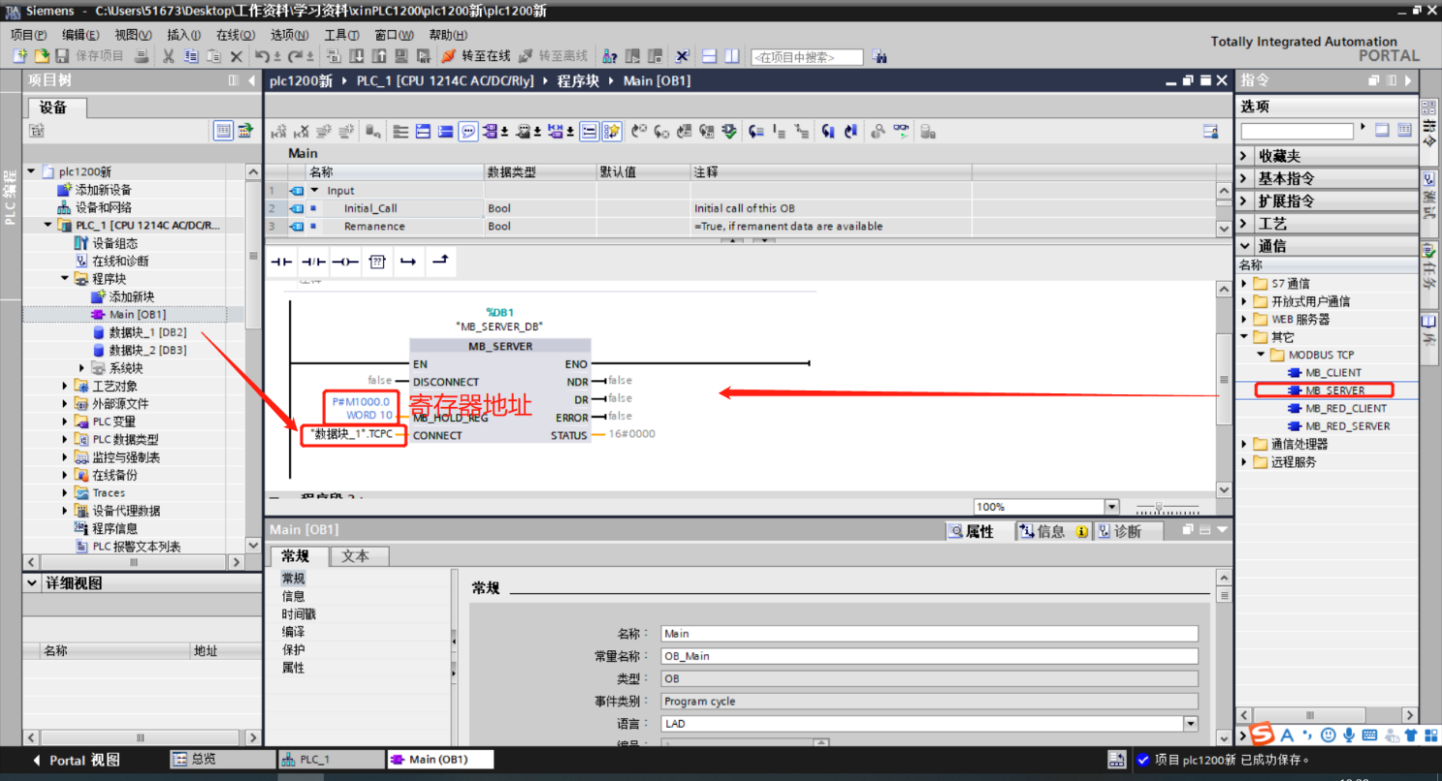This screenshot has height=781, width=1442.
Task: Click monitoring on/off glasses icon
Action: tap(903, 131)
